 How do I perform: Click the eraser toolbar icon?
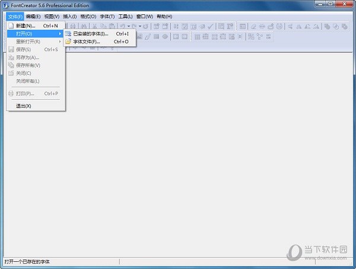(253, 27)
